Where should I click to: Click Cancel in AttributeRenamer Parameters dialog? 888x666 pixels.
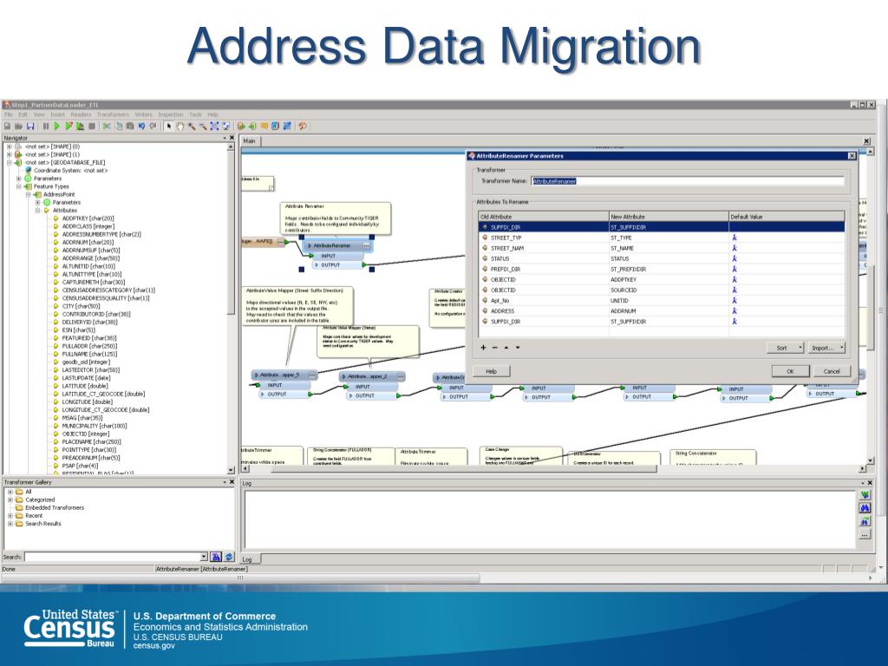pyautogui.click(x=832, y=371)
